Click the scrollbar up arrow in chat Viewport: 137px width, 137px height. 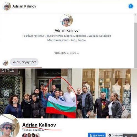coord(136,15)
